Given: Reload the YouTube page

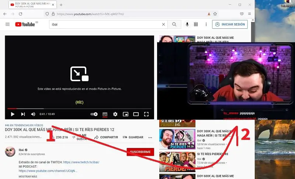Looking at the screenshot, I should (x=21, y=14).
